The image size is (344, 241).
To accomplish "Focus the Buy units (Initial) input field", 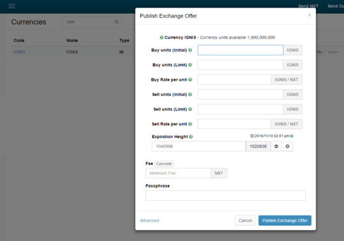I will pos(240,50).
